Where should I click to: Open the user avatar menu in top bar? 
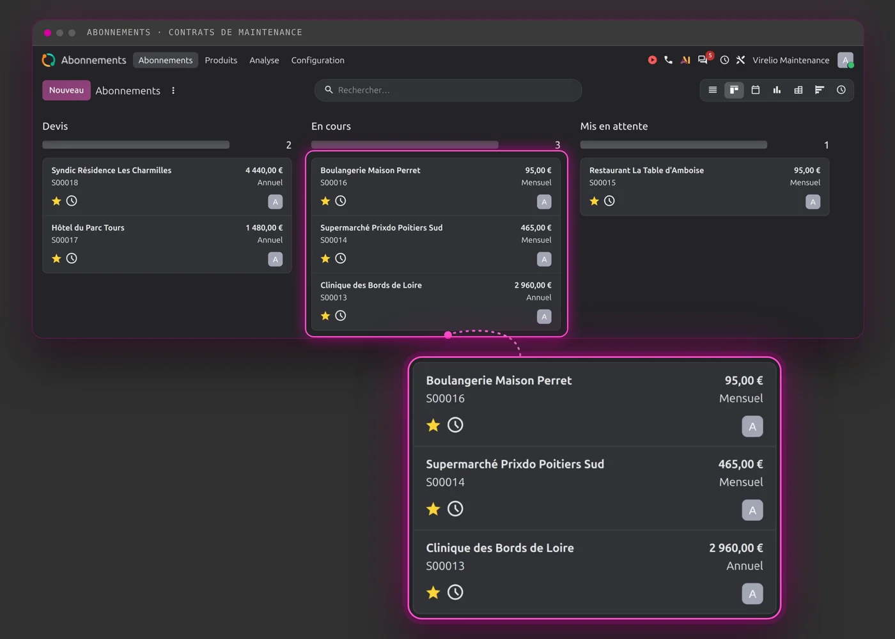click(845, 60)
